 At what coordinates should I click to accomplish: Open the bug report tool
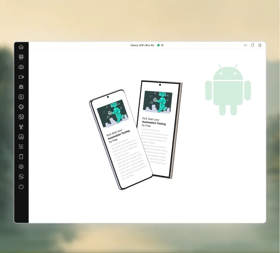21,87
